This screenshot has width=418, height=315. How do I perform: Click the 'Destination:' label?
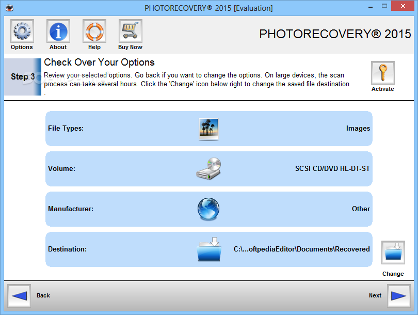[x=67, y=249]
